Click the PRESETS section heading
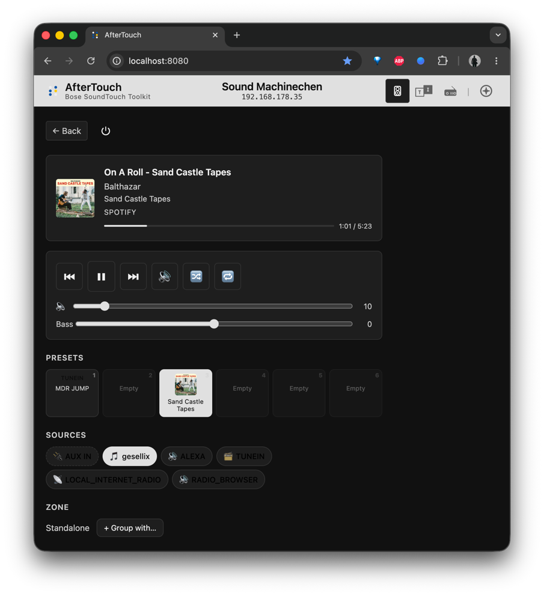Image resolution: width=544 pixels, height=596 pixels. tap(64, 358)
